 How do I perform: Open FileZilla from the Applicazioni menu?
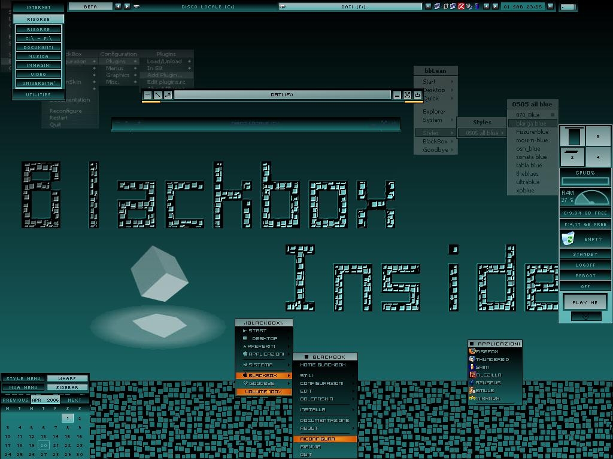[495, 375]
